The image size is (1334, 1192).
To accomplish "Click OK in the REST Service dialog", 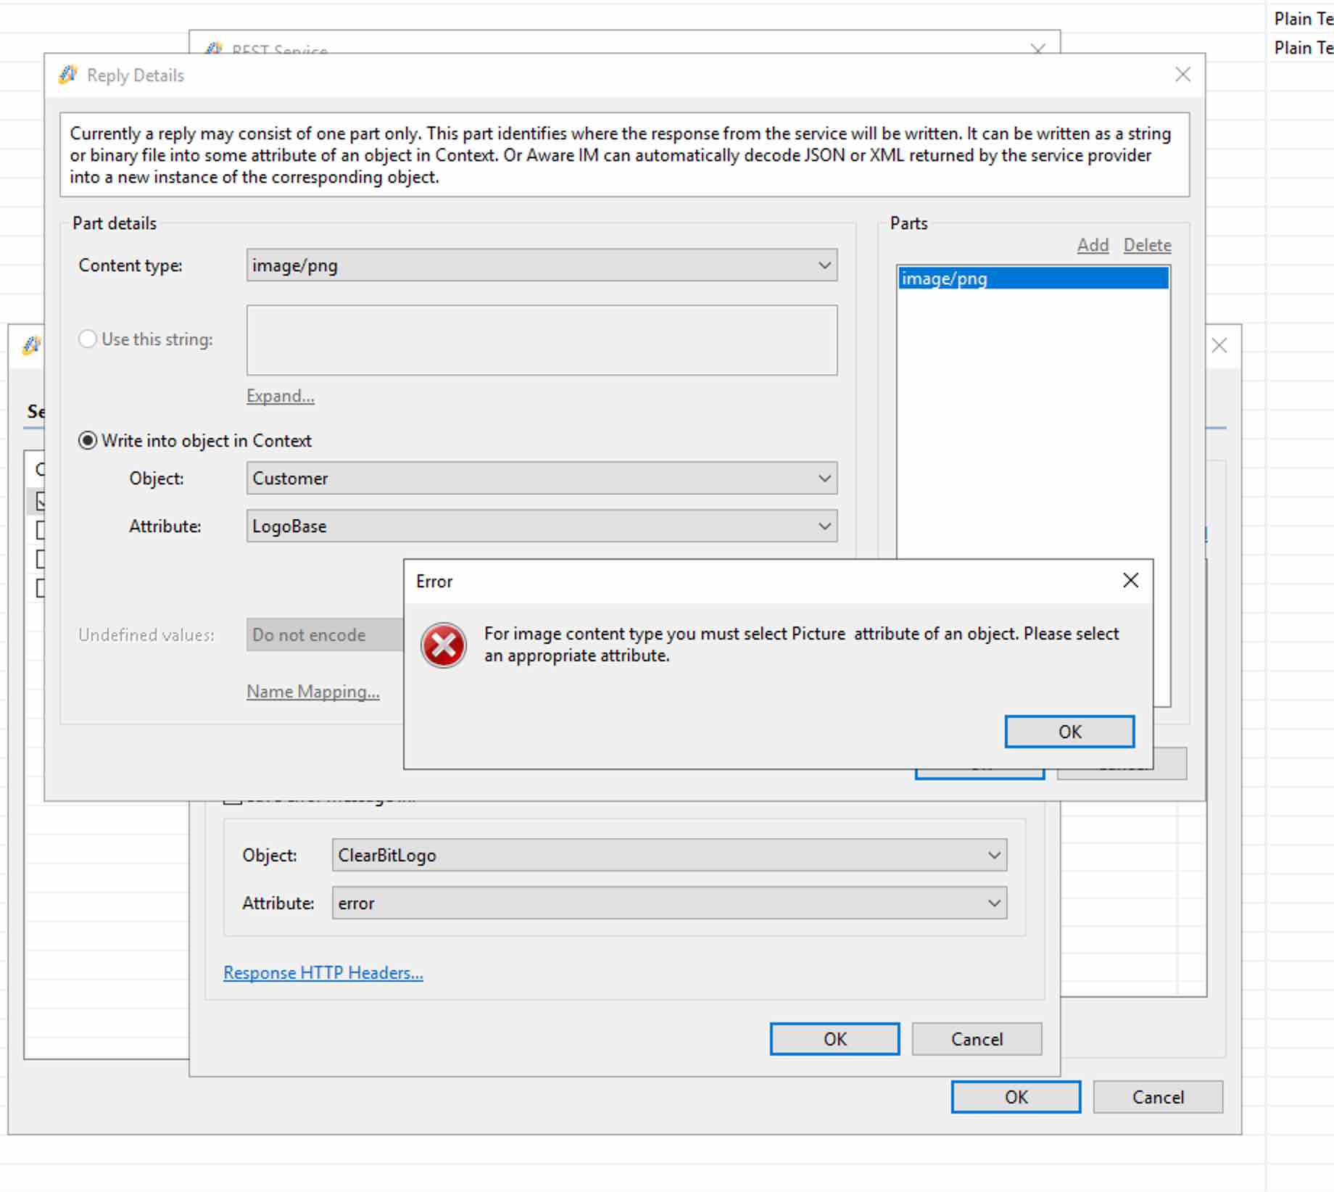I will [x=834, y=1039].
